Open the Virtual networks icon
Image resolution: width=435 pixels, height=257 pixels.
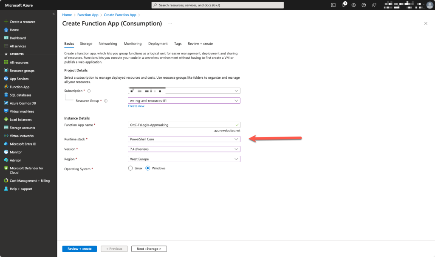click(x=6, y=136)
